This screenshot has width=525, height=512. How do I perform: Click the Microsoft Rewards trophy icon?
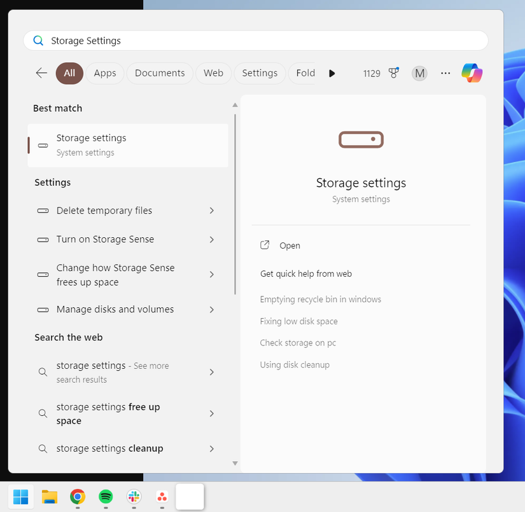(x=393, y=73)
